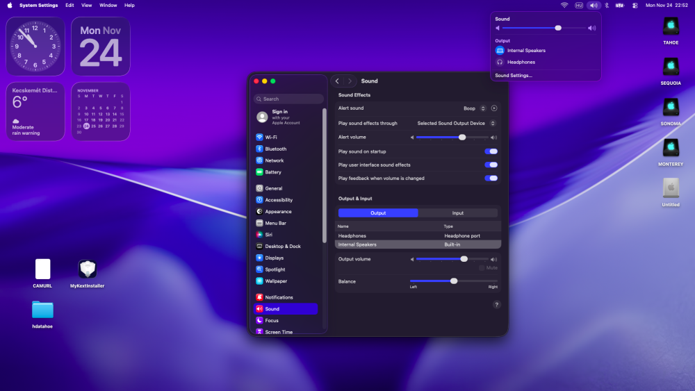Click the sidebar scrollbar
The image size is (695, 391).
(x=325, y=175)
